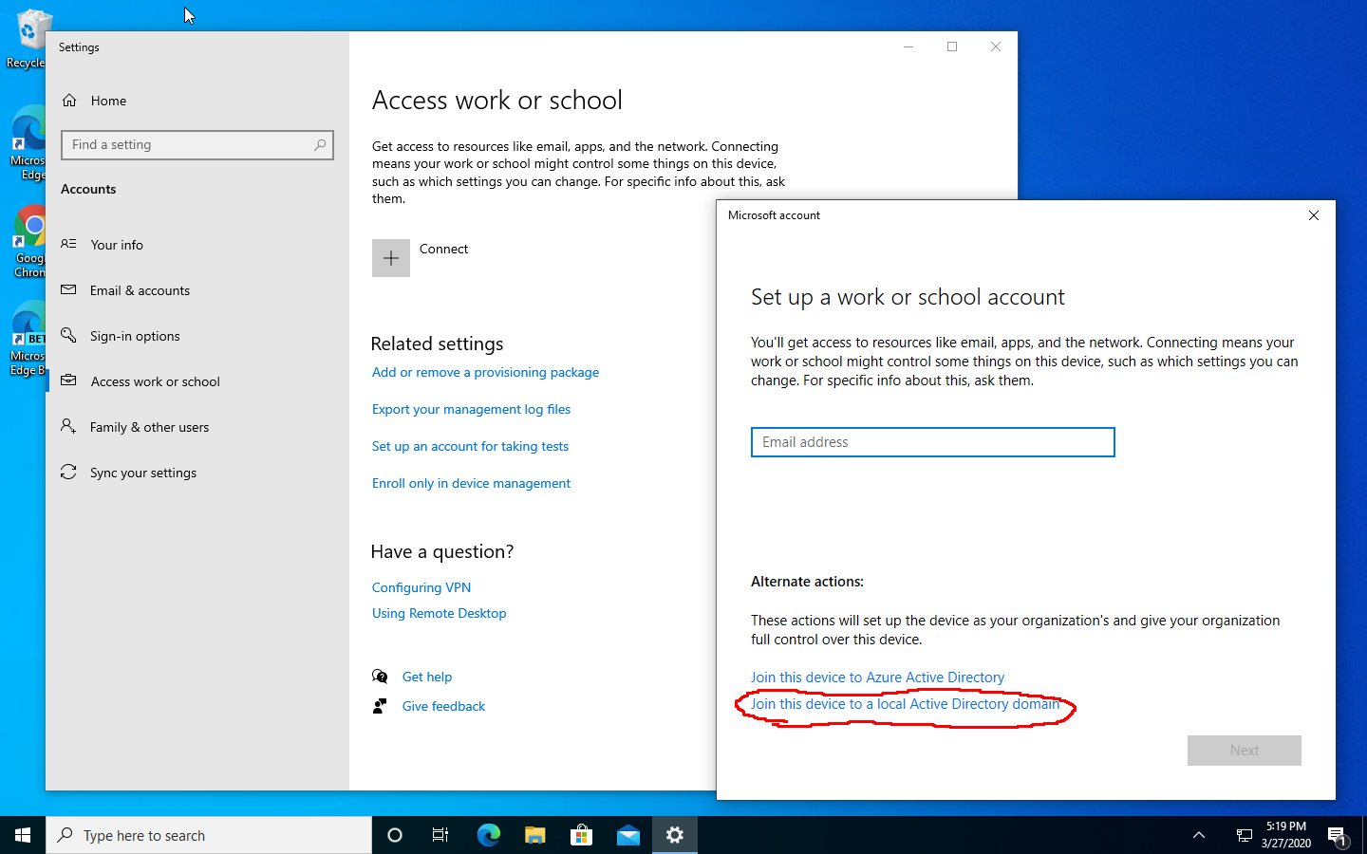Open the Mail app in taskbar
The width and height of the screenshot is (1367, 854).
[x=627, y=835]
